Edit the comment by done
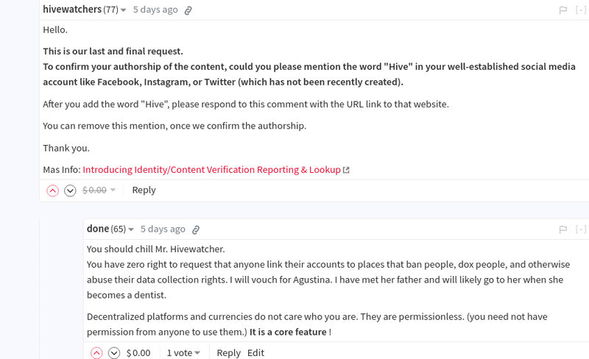 (x=255, y=353)
